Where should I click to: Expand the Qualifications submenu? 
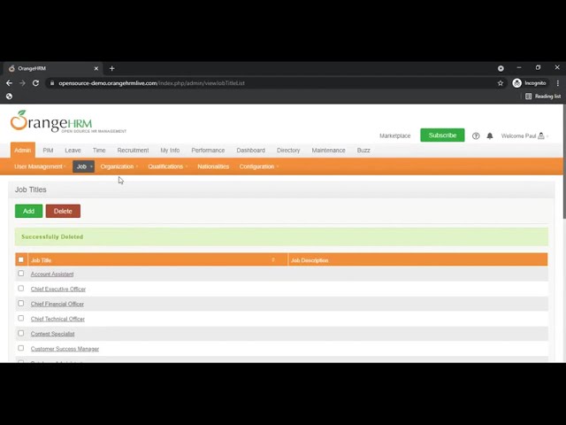pos(167,166)
